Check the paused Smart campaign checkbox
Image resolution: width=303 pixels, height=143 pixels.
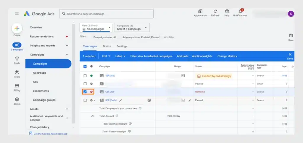click(x=85, y=84)
